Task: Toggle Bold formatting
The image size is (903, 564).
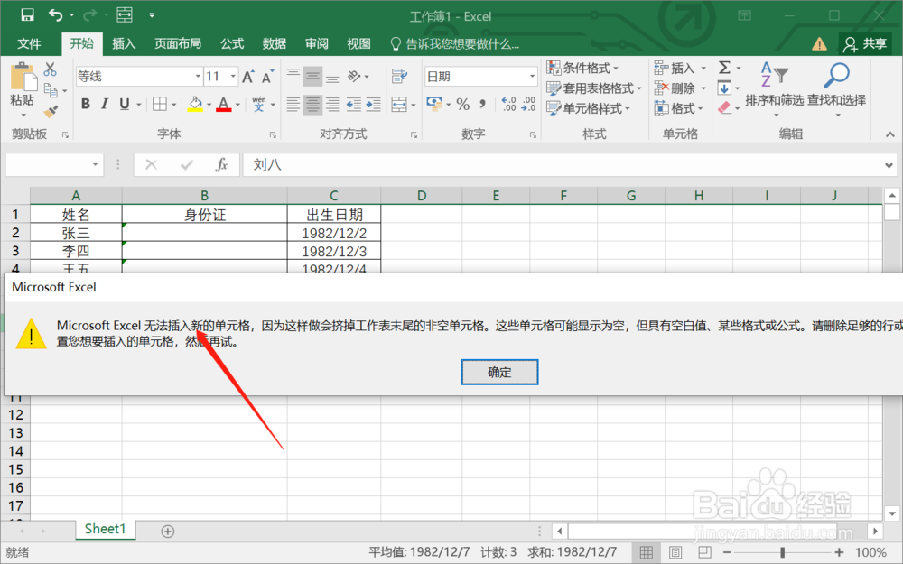Action: [x=85, y=104]
